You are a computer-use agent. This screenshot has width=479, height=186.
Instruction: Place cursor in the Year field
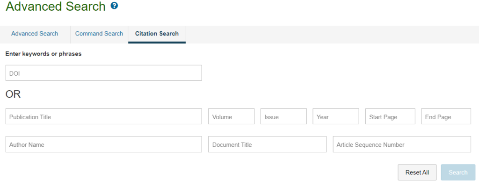(x=336, y=116)
